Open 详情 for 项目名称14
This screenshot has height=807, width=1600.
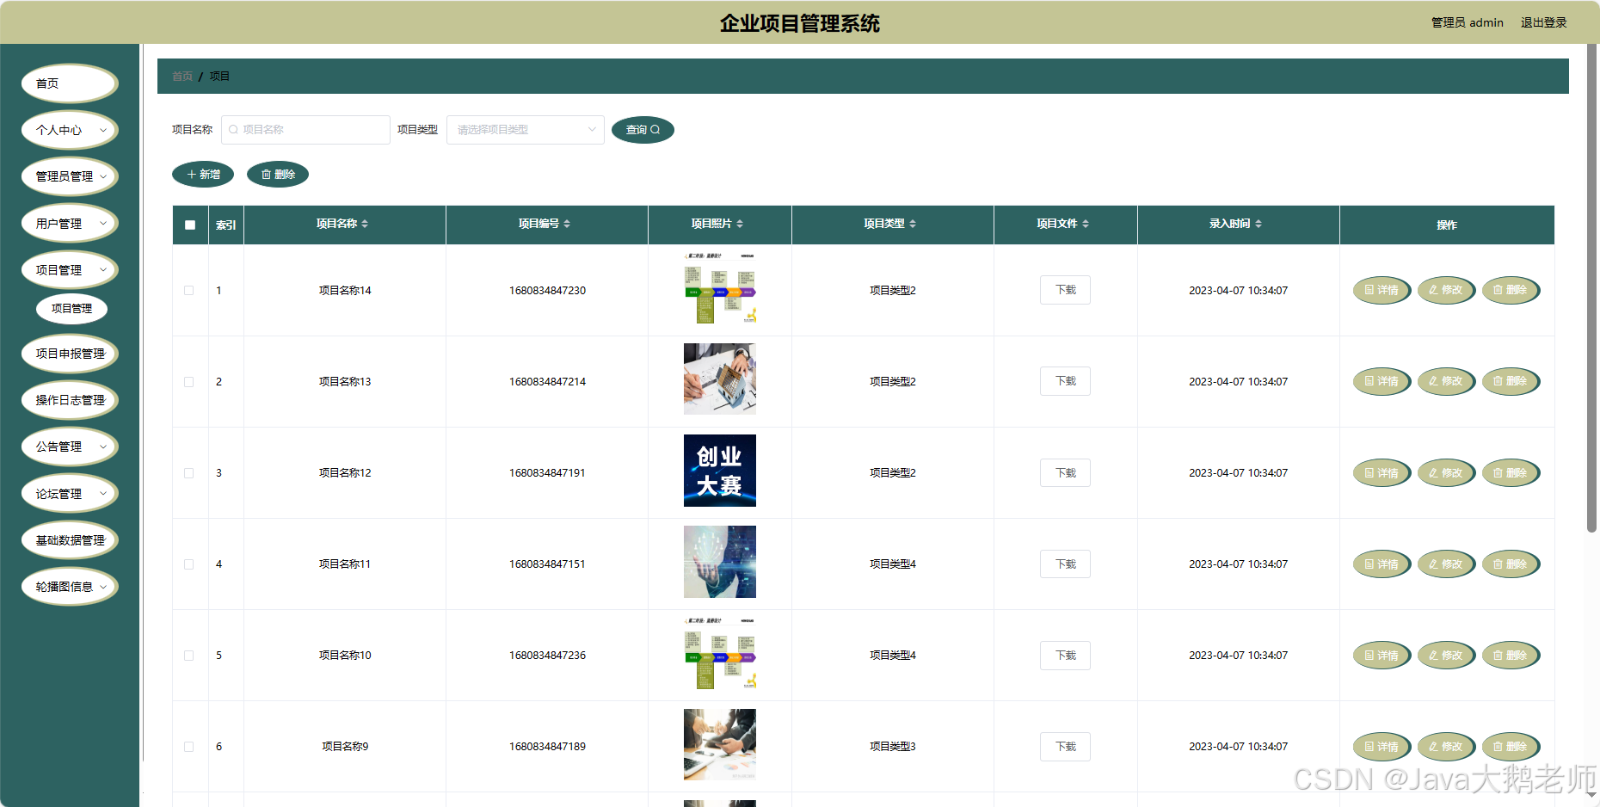coord(1382,290)
